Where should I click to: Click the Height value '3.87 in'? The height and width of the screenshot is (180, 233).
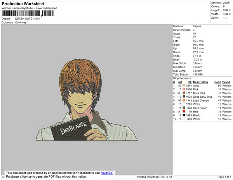[227, 10]
